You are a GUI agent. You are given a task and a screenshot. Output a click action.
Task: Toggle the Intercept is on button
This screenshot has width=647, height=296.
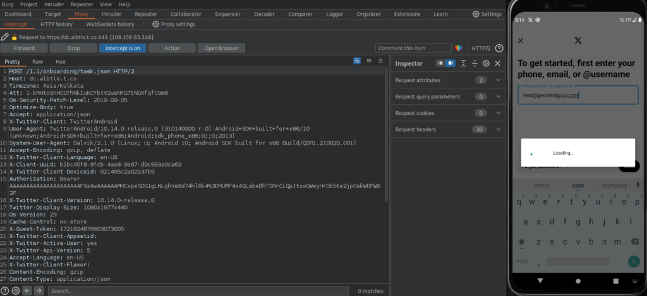(x=123, y=48)
